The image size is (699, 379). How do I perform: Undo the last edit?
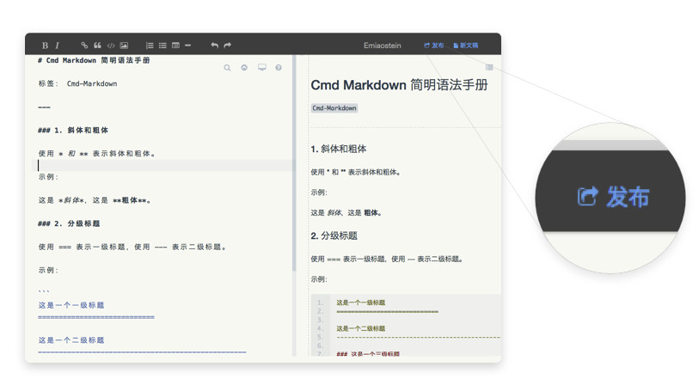[214, 45]
